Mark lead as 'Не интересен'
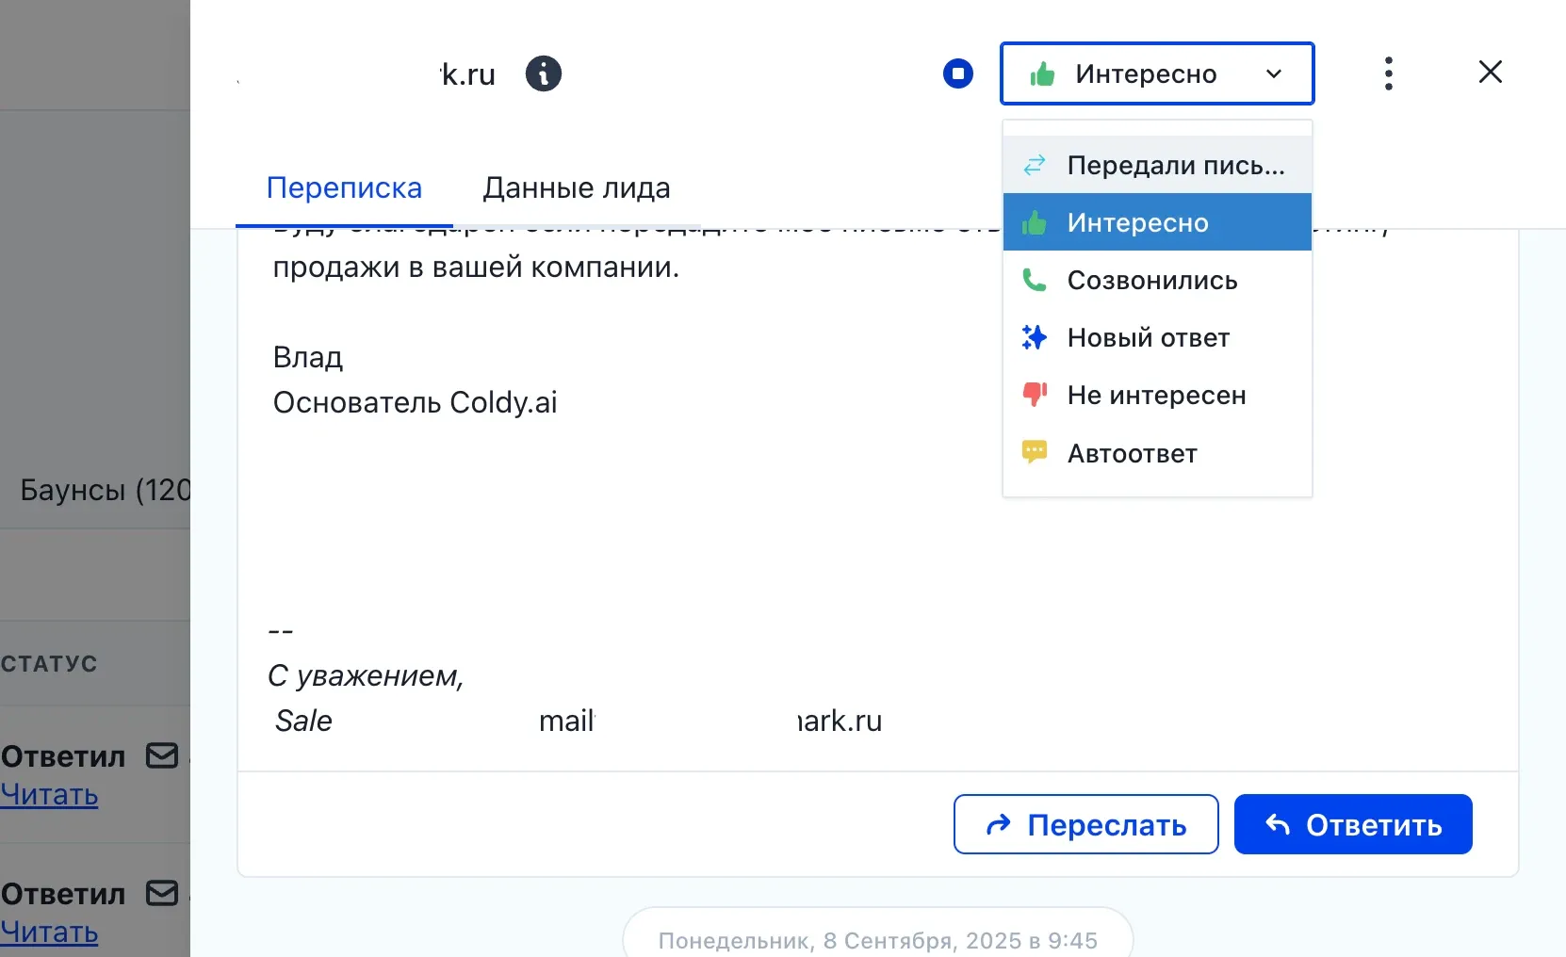 tap(1157, 395)
